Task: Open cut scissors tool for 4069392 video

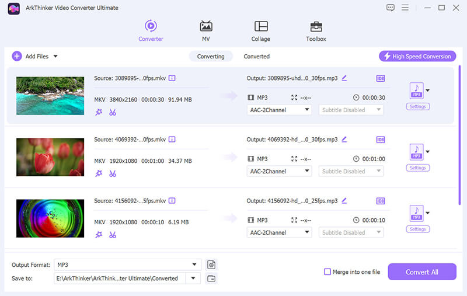Action: tap(112, 173)
